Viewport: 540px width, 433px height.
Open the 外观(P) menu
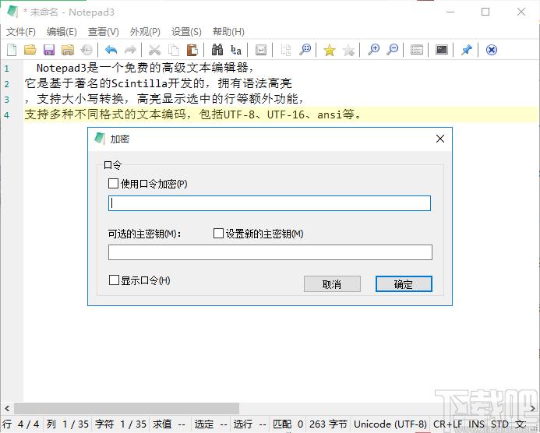coord(145,32)
